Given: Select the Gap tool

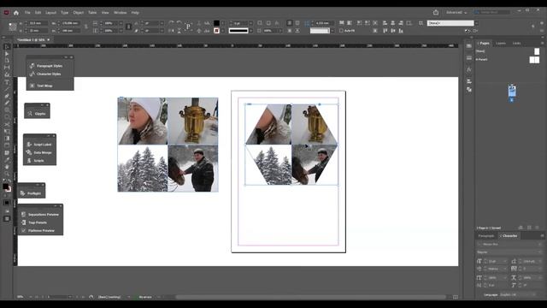Looking at the screenshot, I should (7, 68).
